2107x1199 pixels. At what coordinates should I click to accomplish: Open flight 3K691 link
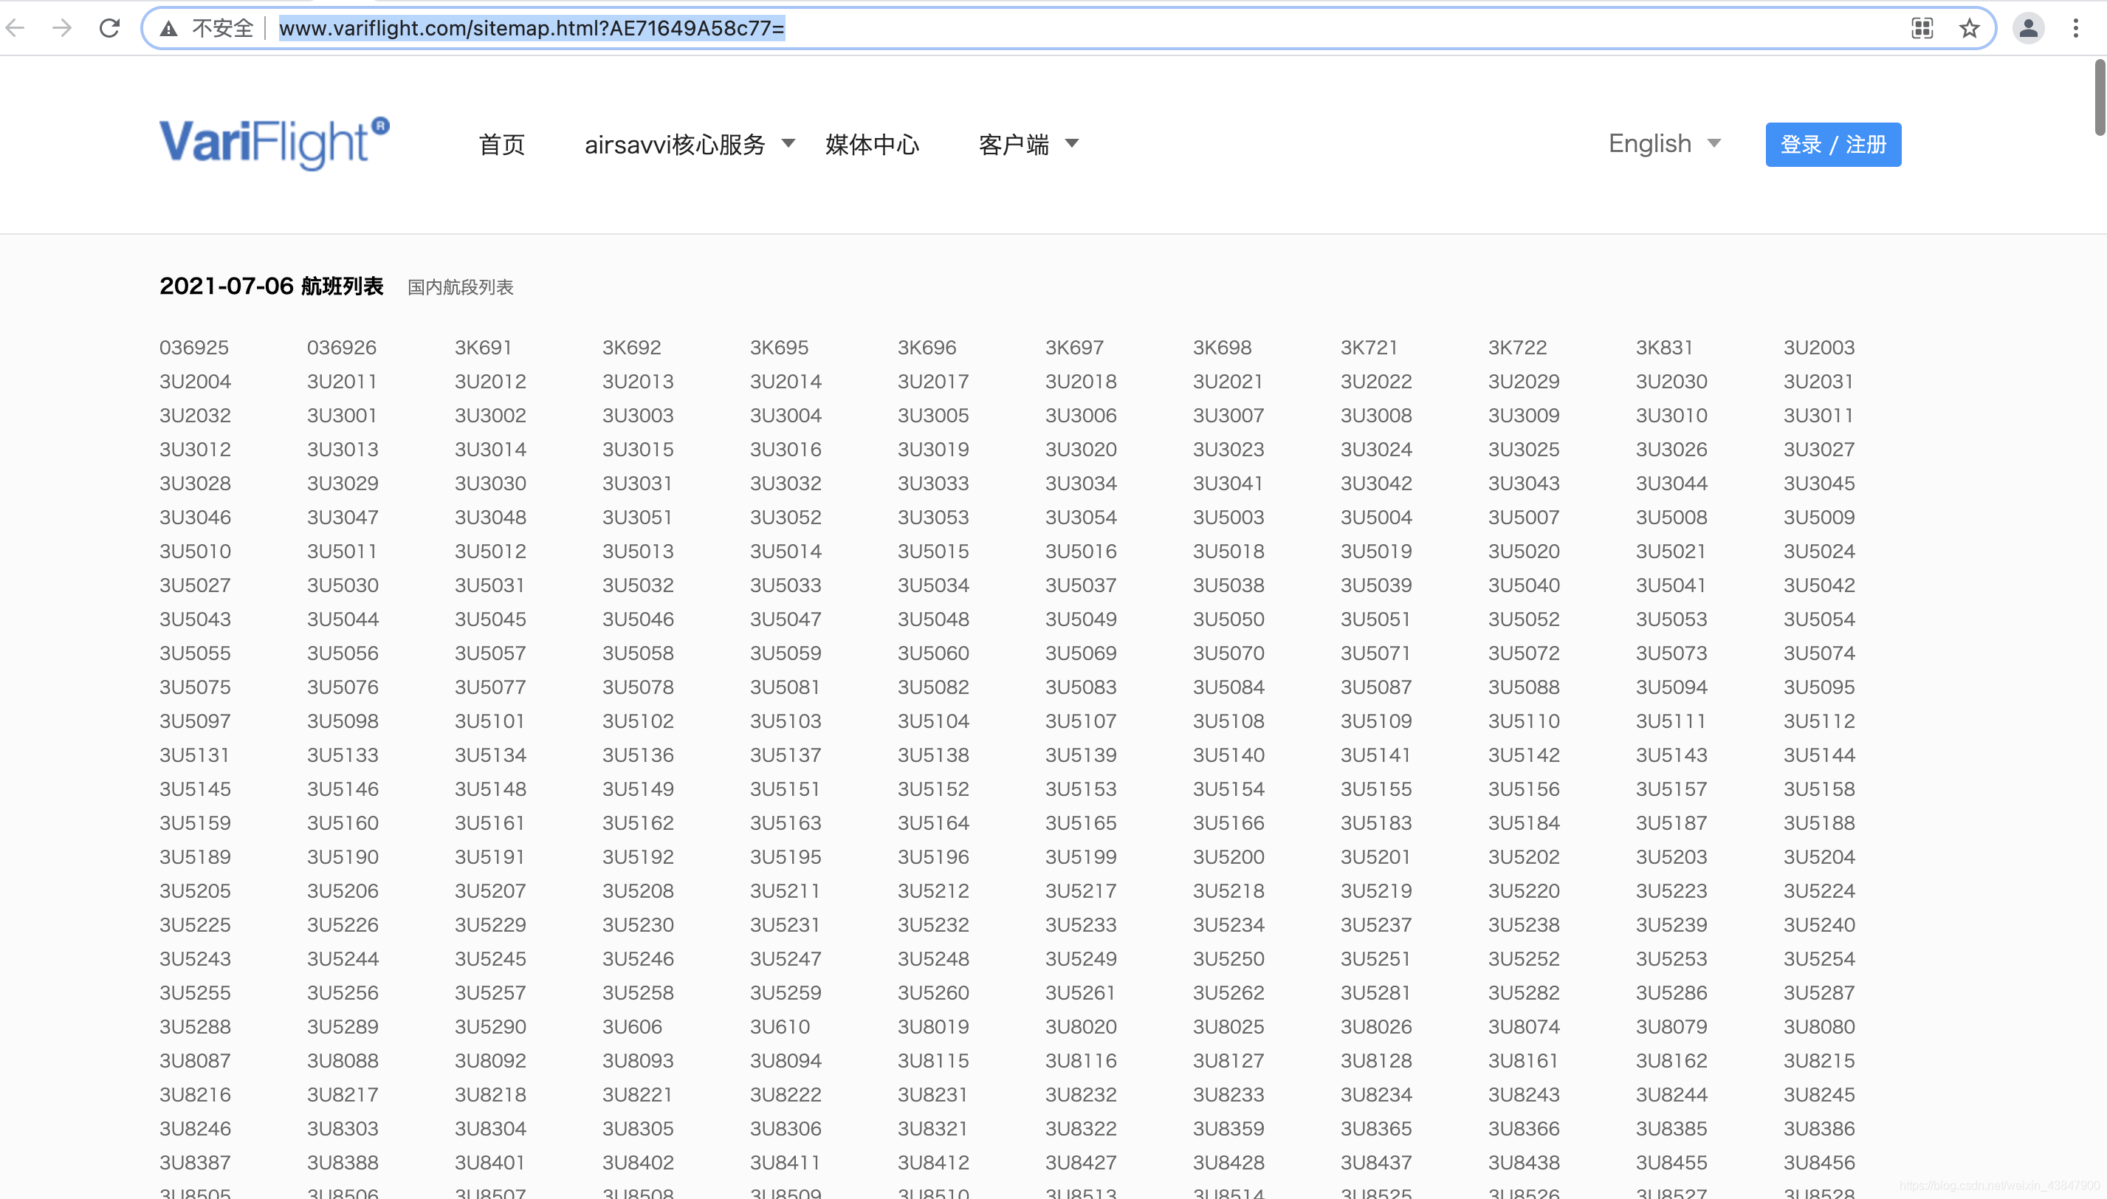click(x=484, y=348)
